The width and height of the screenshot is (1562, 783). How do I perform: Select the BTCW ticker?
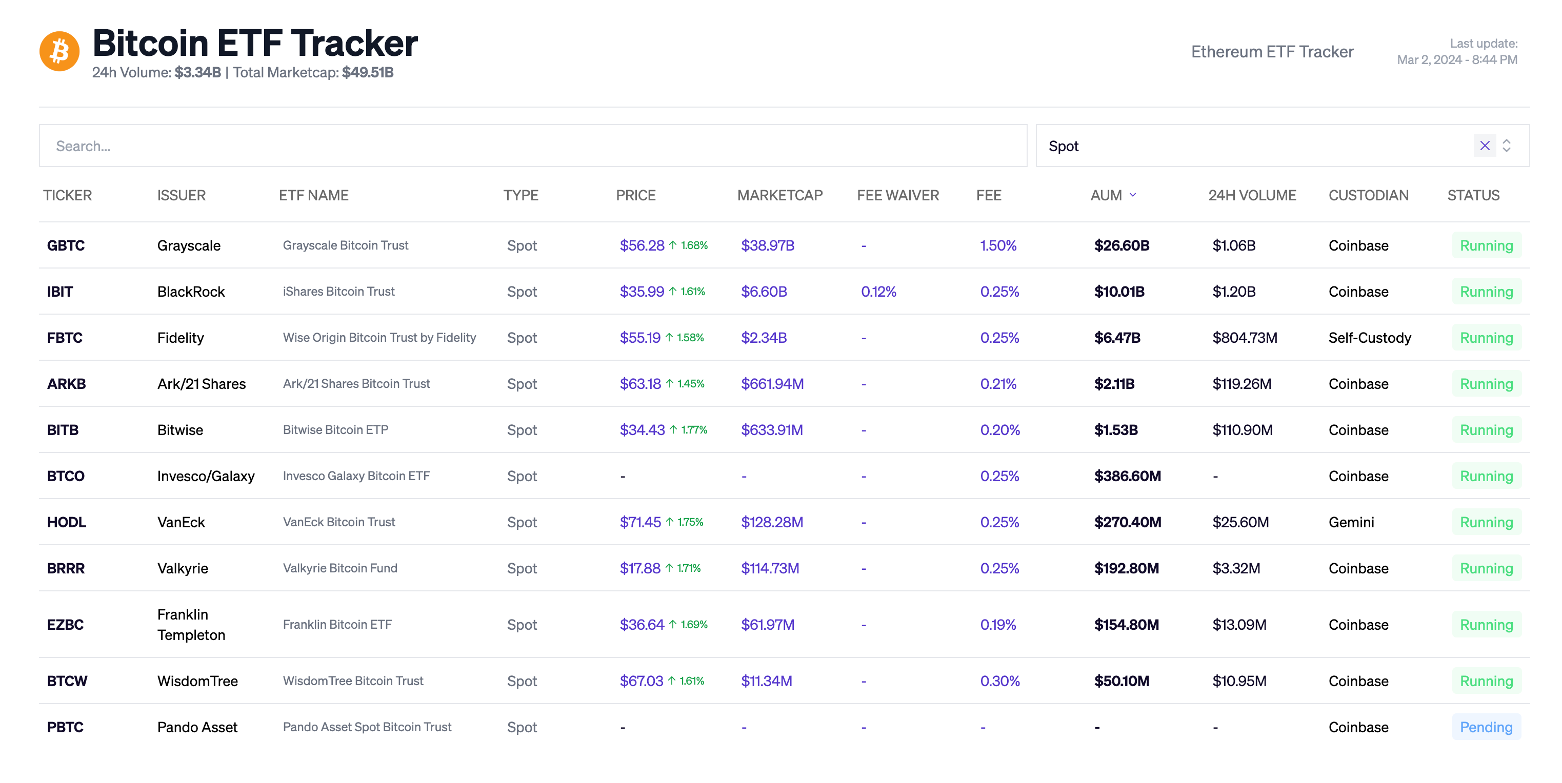[x=67, y=681]
